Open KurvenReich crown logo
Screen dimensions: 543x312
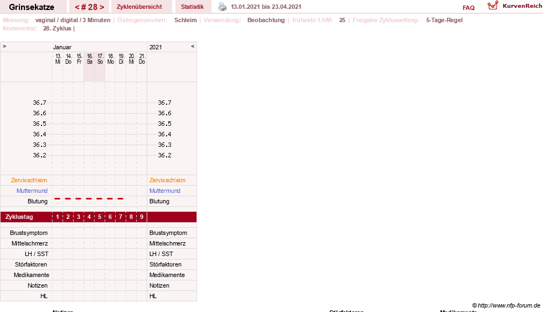[493, 5]
